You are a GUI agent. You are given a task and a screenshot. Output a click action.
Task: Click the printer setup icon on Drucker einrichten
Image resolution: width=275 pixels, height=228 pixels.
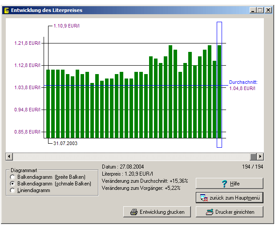pos(210,212)
